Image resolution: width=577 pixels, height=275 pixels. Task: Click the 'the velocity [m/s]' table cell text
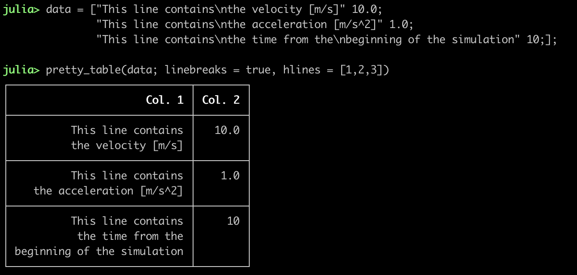tap(127, 146)
